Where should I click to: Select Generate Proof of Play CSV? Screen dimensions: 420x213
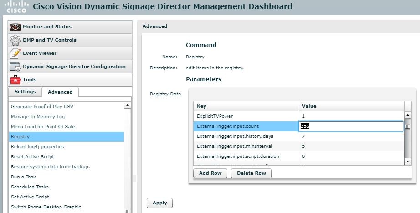tap(67, 107)
